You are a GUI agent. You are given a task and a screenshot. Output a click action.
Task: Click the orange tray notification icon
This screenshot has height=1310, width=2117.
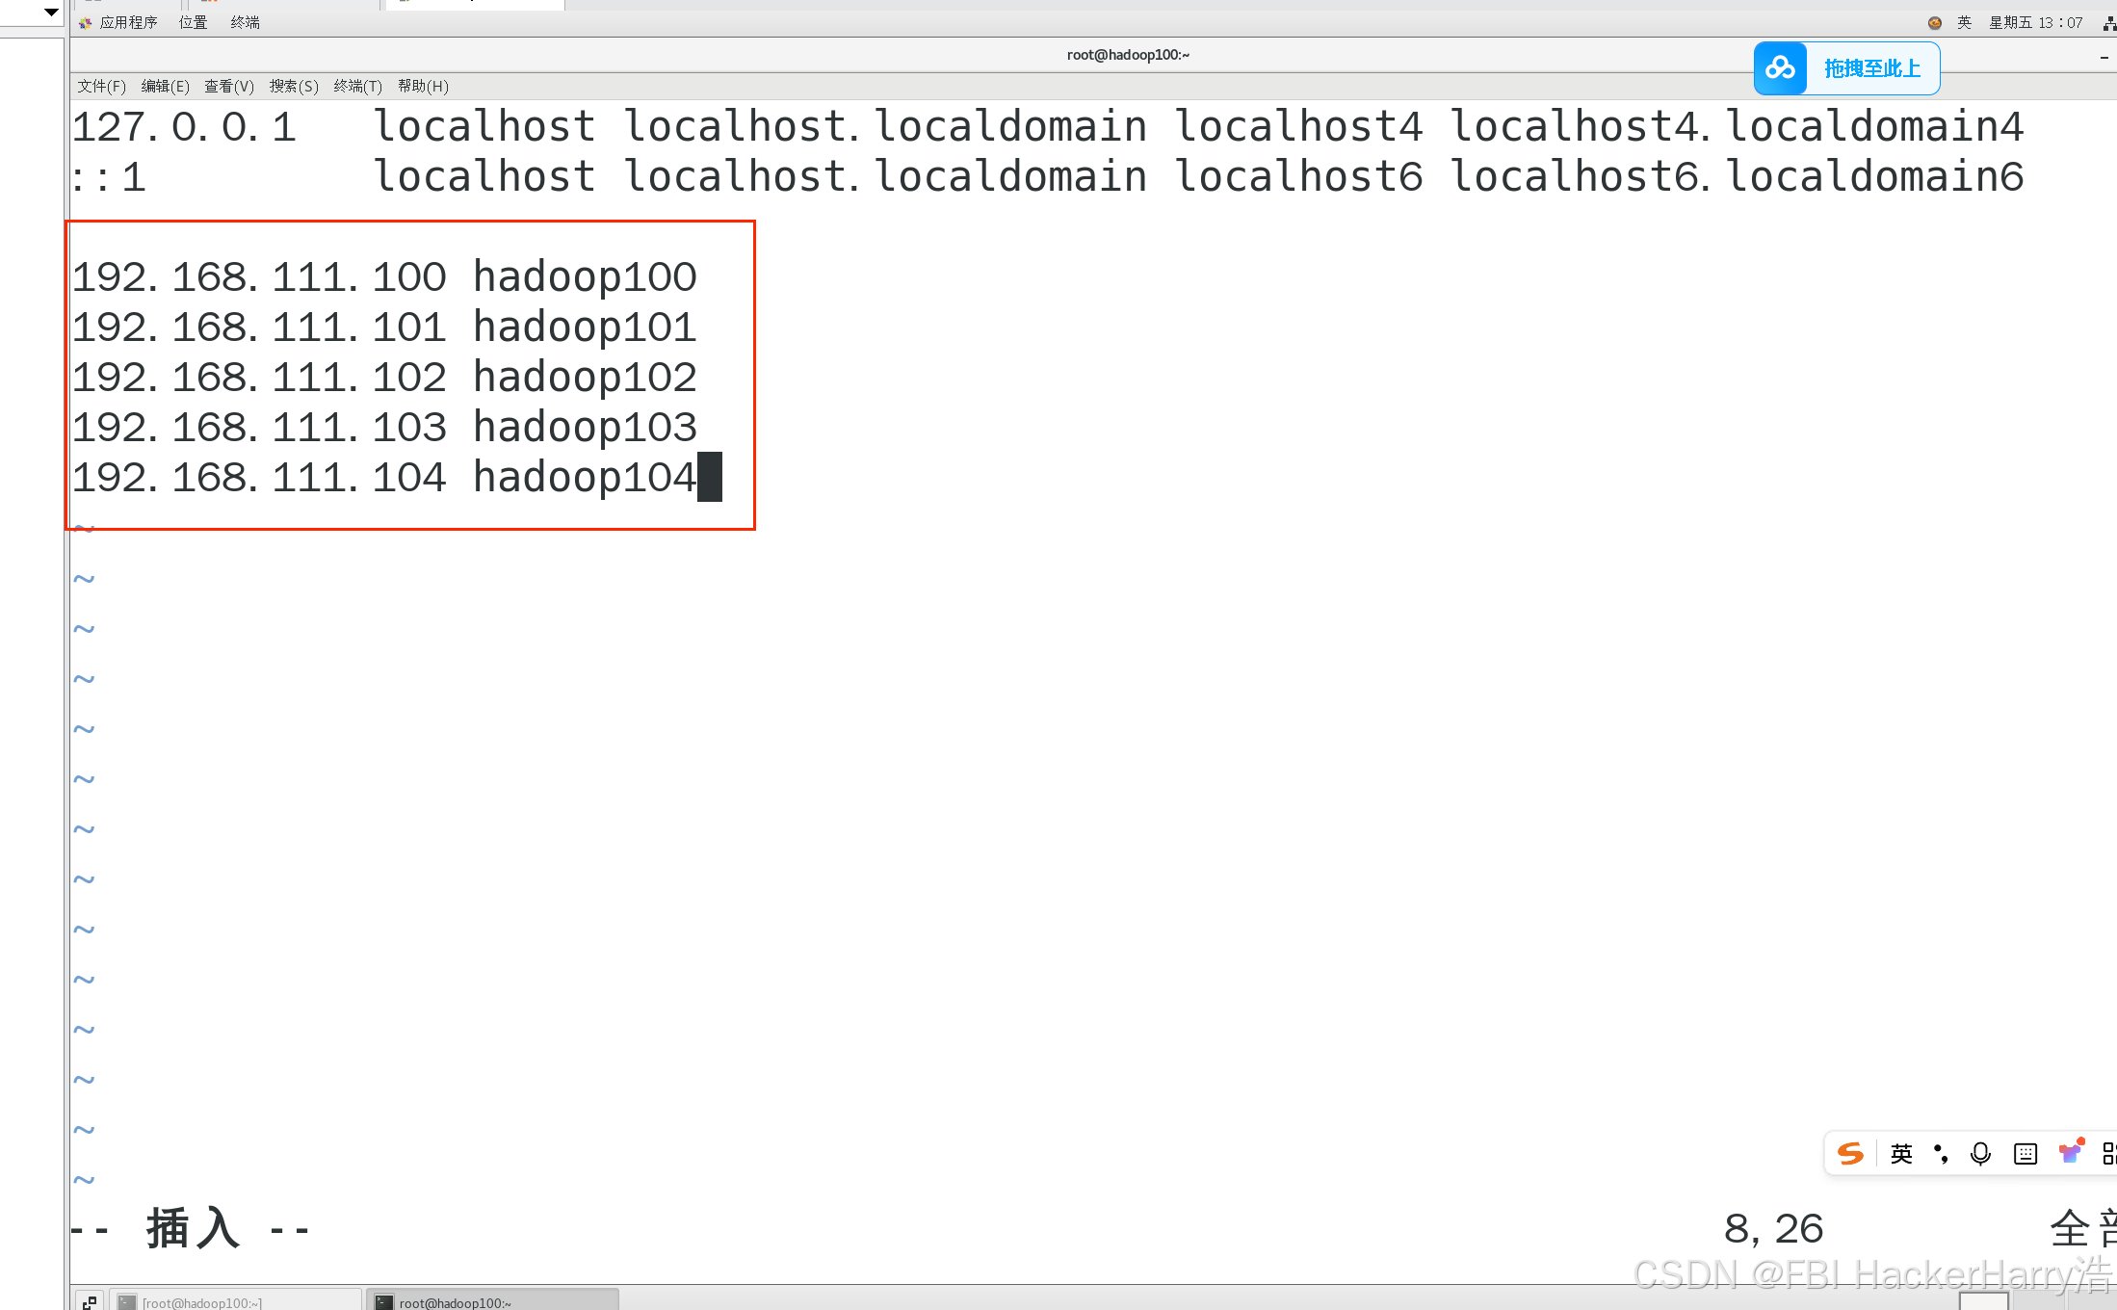[x=1934, y=23]
